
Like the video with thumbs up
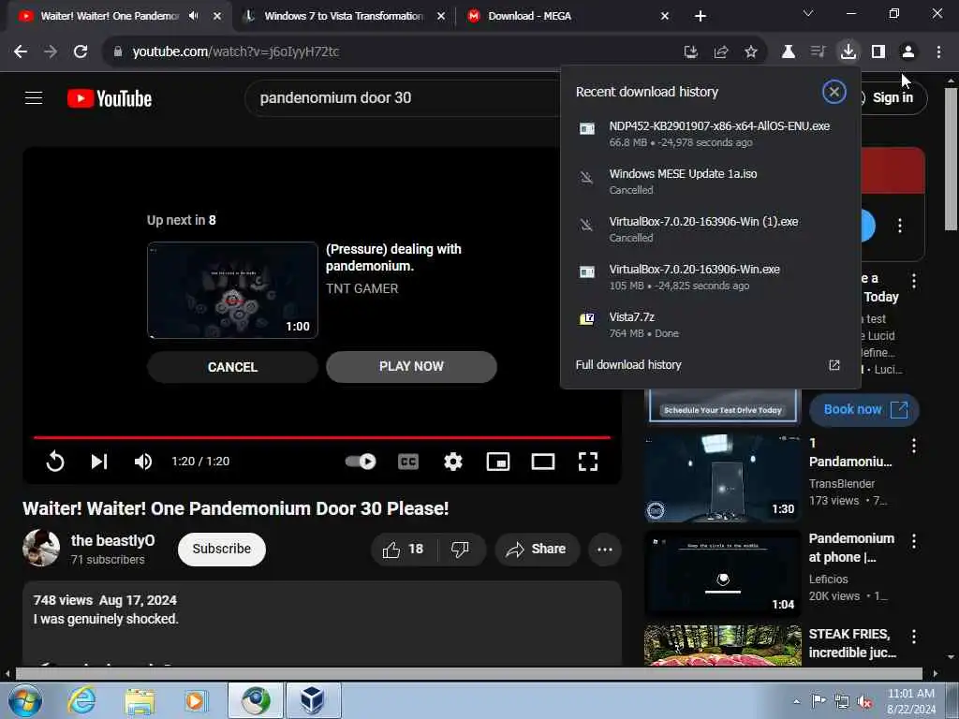(404, 549)
